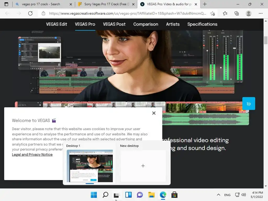Open File Explorer from taskbar

click(x=152, y=195)
